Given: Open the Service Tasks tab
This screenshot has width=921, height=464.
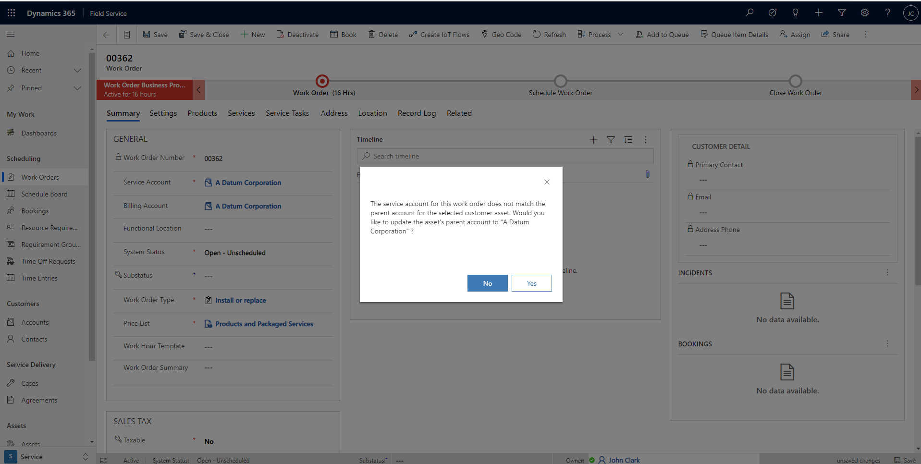Looking at the screenshot, I should [287, 113].
